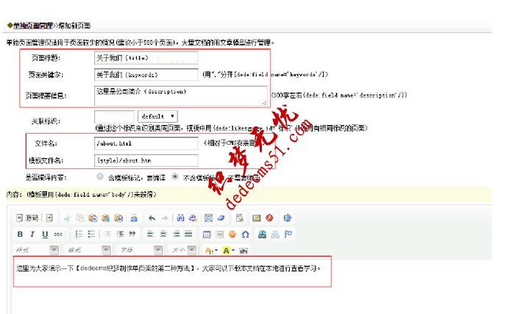Open the replace tool
515x314 pixels.
(193, 218)
